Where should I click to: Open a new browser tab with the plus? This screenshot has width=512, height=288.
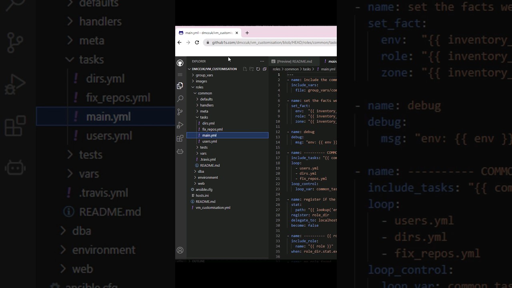[x=247, y=33]
